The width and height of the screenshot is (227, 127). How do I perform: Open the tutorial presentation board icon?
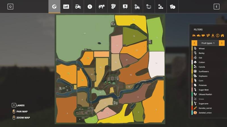125,6
